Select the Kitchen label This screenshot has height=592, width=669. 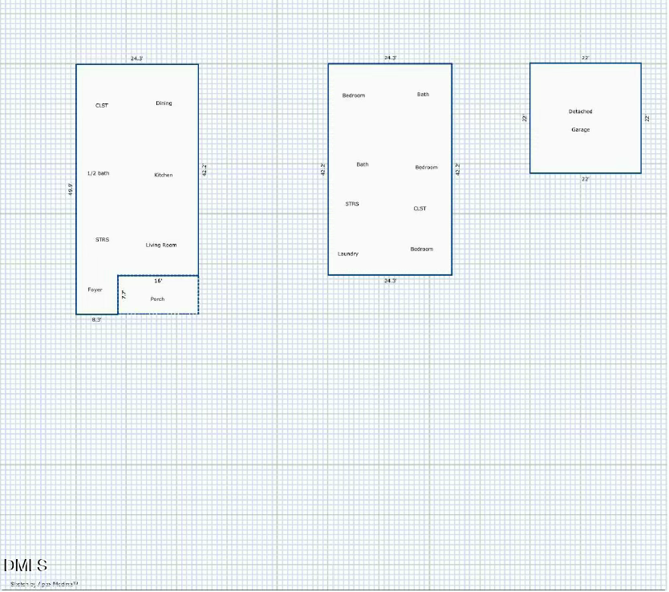click(164, 175)
